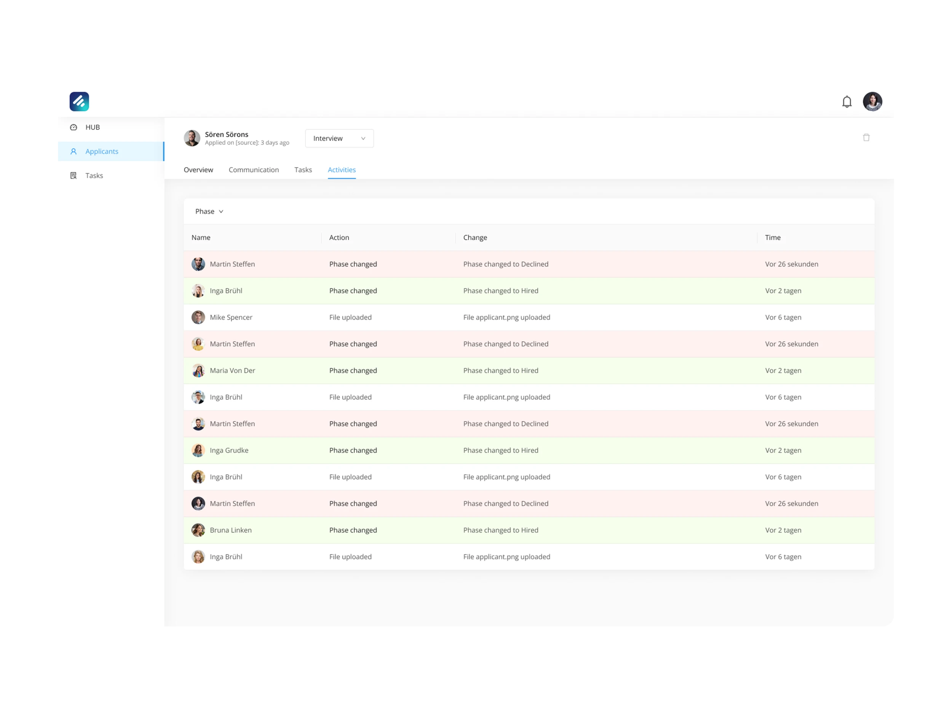Click the Tasks sidebar icon

[x=73, y=176]
